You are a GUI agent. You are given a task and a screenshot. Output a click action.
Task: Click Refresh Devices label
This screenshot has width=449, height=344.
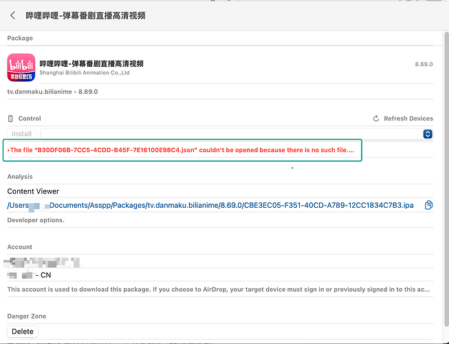pyautogui.click(x=408, y=118)
